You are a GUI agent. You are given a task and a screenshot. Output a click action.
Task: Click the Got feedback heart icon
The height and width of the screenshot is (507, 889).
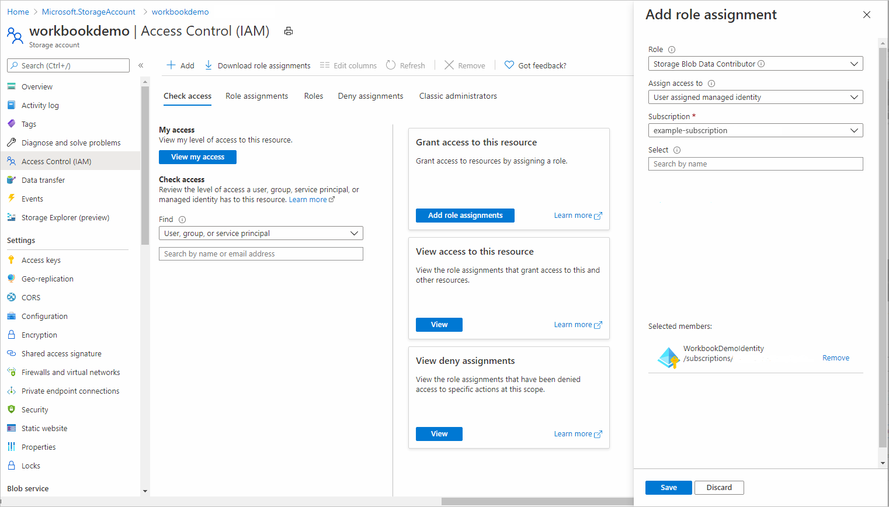(509, 65)
